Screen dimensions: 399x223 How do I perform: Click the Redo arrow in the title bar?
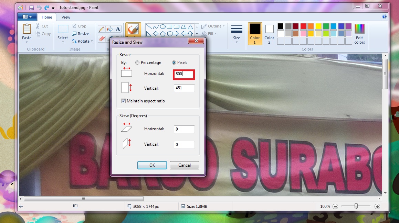coord(46,8)
